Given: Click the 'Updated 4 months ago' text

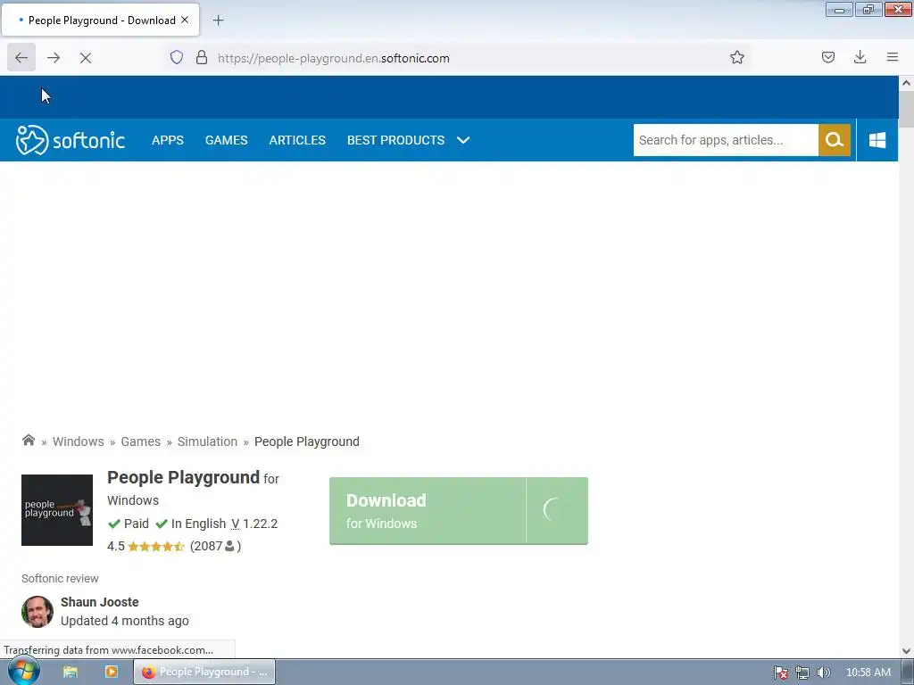Looking at the screenshot, I should [x=125, y=621].
